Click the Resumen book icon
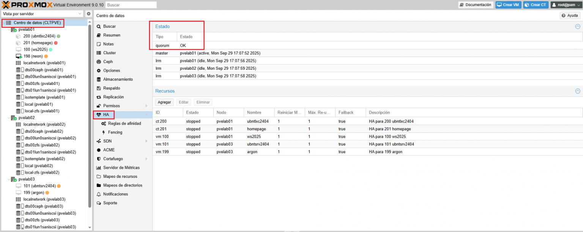 coord(99,35)
